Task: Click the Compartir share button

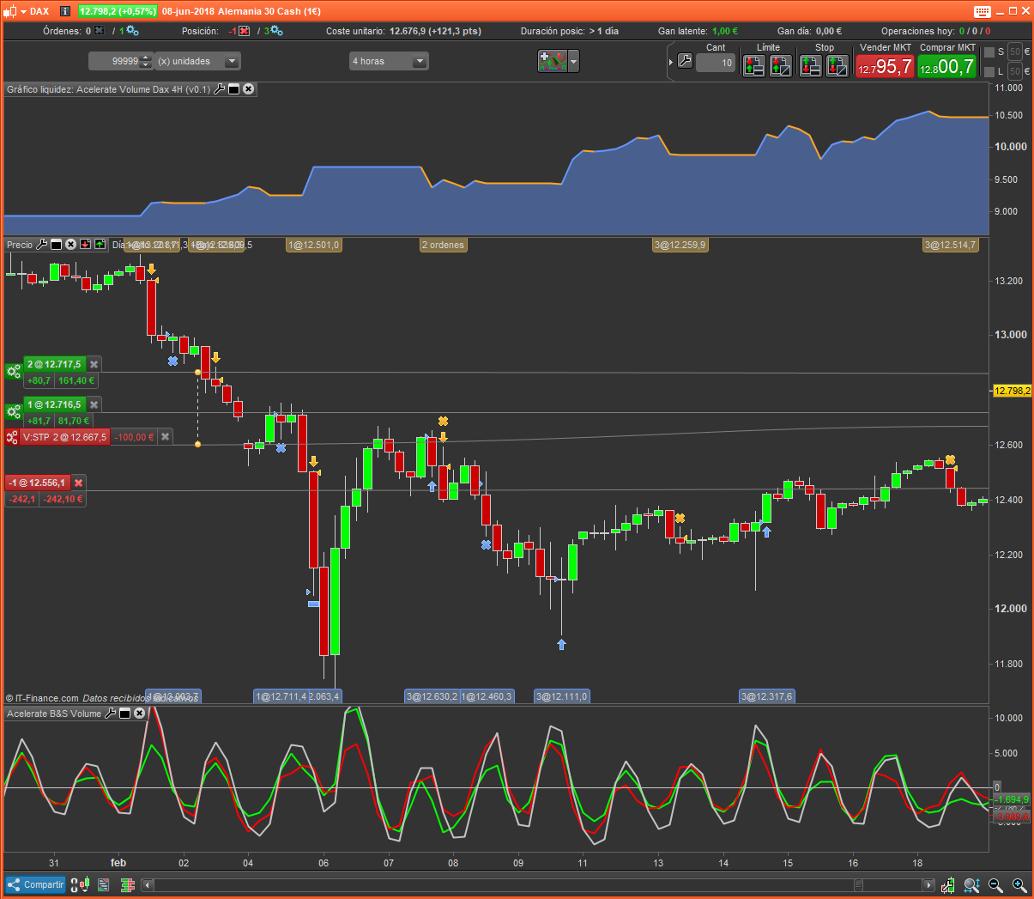Action: coord(35,884)
